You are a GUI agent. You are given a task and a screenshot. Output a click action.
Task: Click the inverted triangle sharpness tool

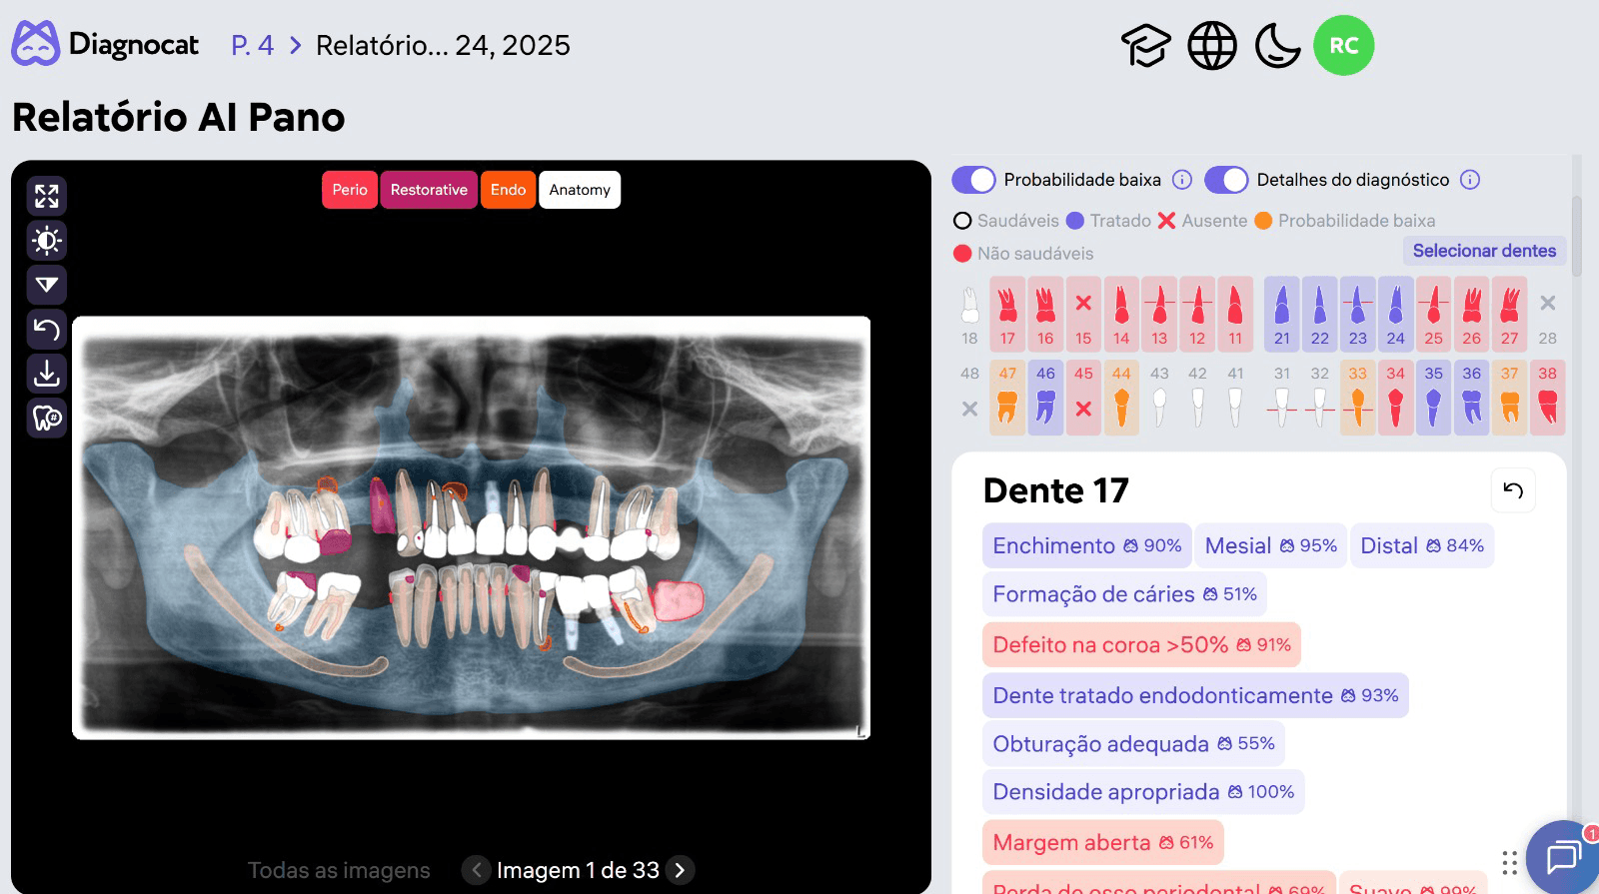click(x=47, y=285)
